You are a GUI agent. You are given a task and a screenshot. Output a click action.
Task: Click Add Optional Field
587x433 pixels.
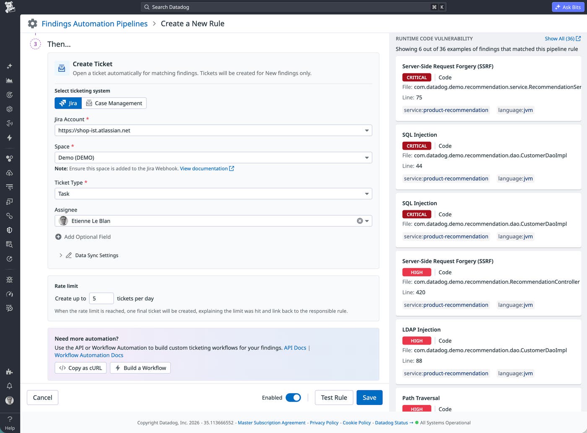(x=83, y=237)
